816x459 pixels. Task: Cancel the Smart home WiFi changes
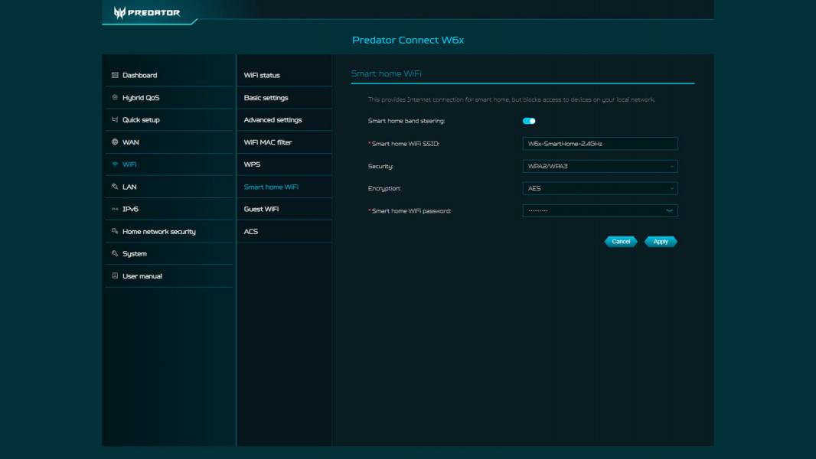click(x=620, y=241)
